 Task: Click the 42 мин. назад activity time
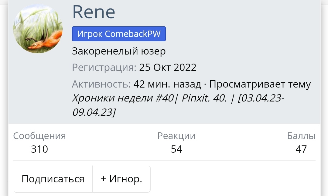click(167, 84)
